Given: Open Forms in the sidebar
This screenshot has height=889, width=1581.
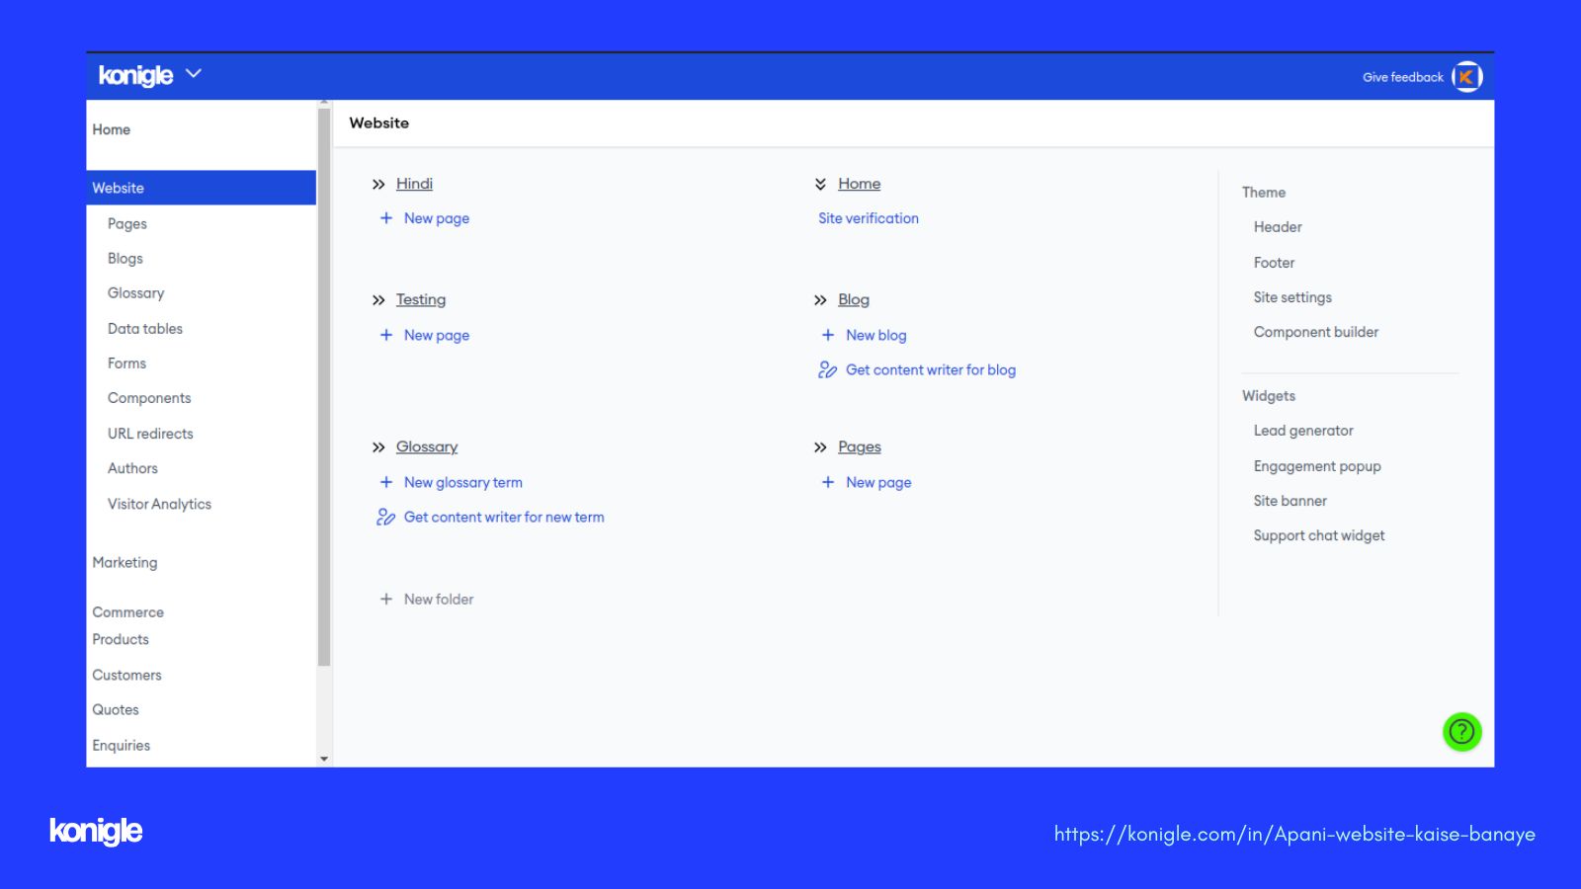Looking at the screenshot, I should coord(126,363).
